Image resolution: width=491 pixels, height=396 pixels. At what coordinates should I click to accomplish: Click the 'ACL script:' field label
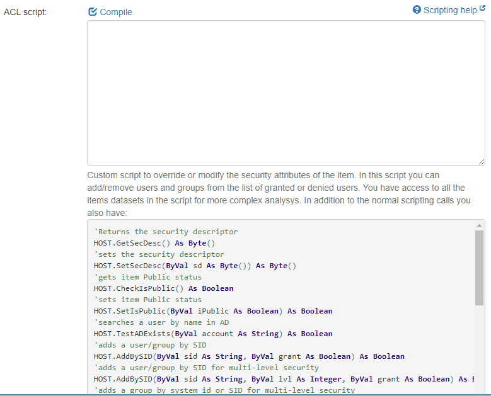coord(25,13)
